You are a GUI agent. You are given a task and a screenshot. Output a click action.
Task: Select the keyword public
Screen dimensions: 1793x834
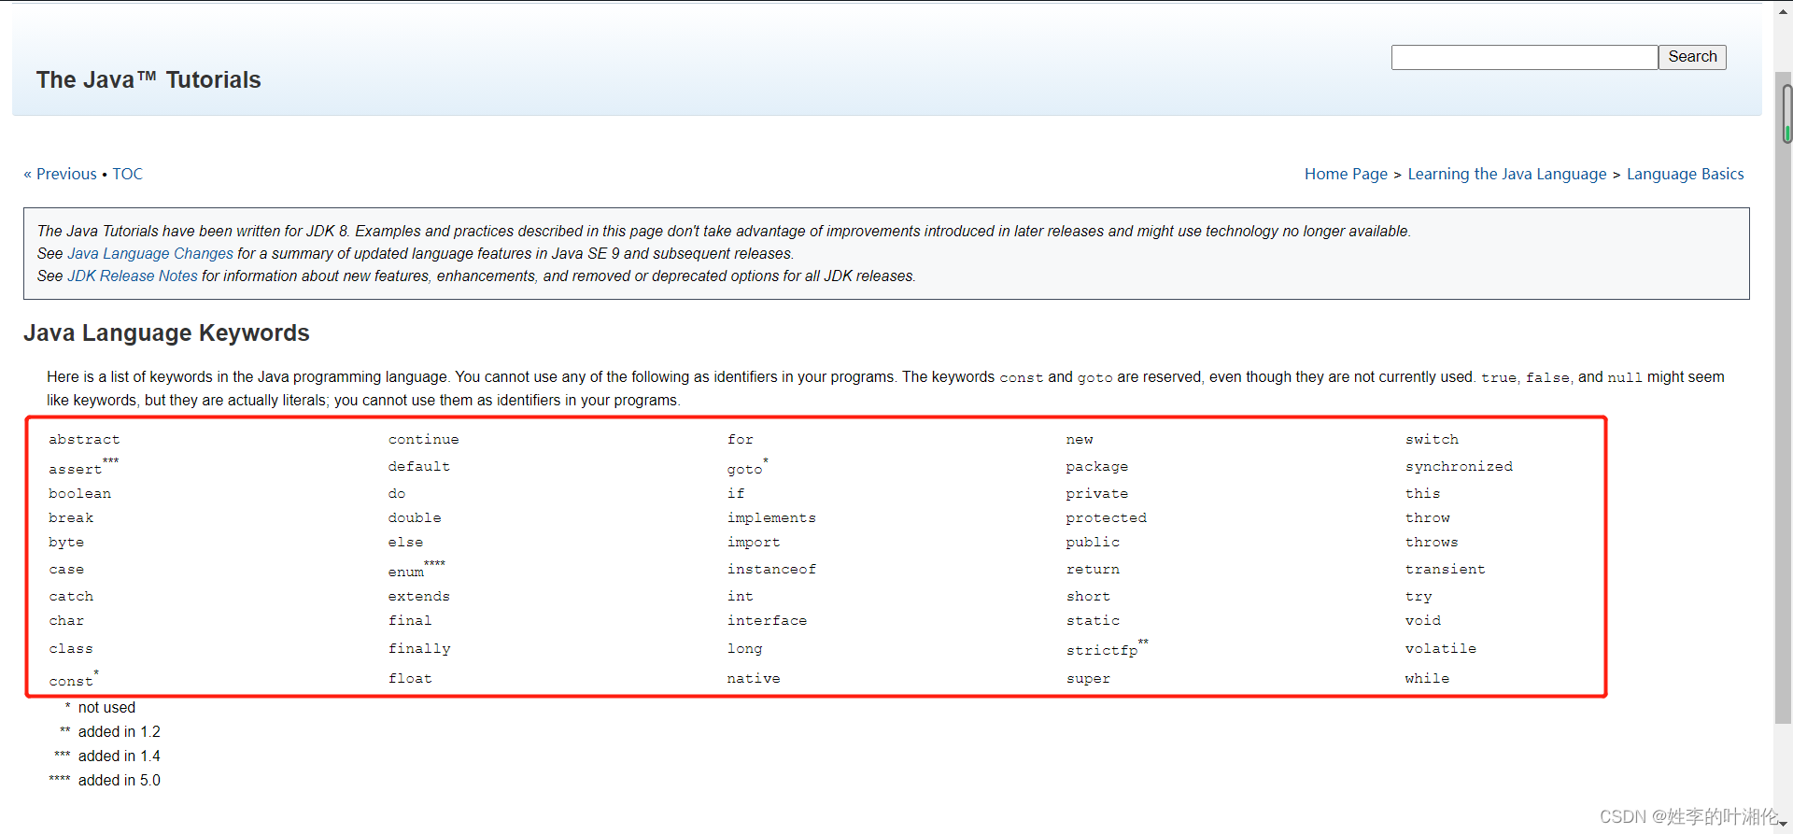[1093, 542]
